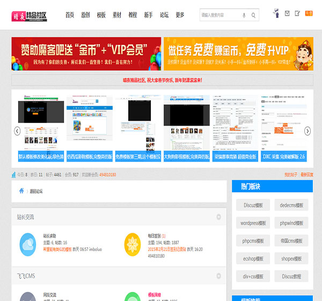Click the green 模板风格 forum icon
The width and height of the screenshot is (322, 301).
[x=133, y=297]
